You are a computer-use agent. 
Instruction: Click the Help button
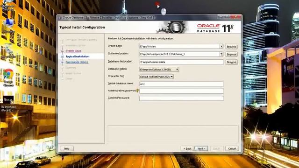[66, 148]
